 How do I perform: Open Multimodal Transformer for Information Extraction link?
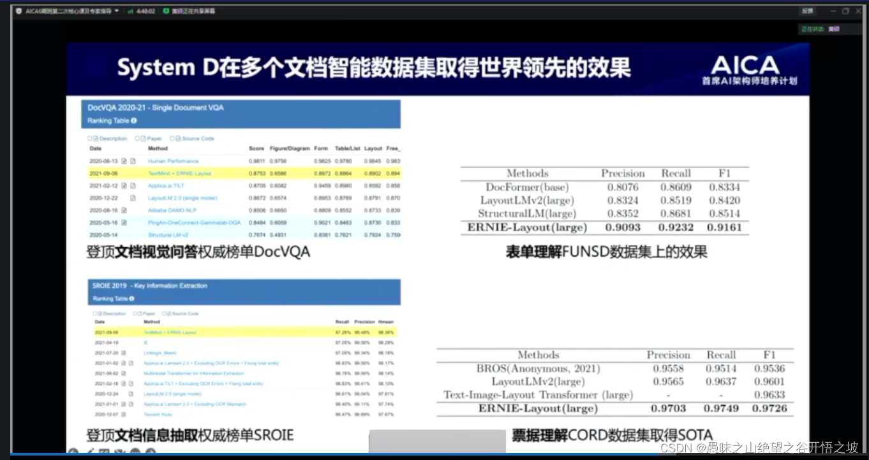(x=193, y=373)
